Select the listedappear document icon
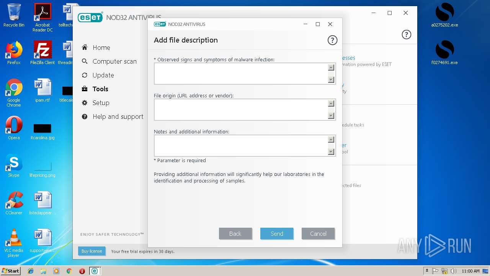The image size is (490, 276). coord(42,203)
